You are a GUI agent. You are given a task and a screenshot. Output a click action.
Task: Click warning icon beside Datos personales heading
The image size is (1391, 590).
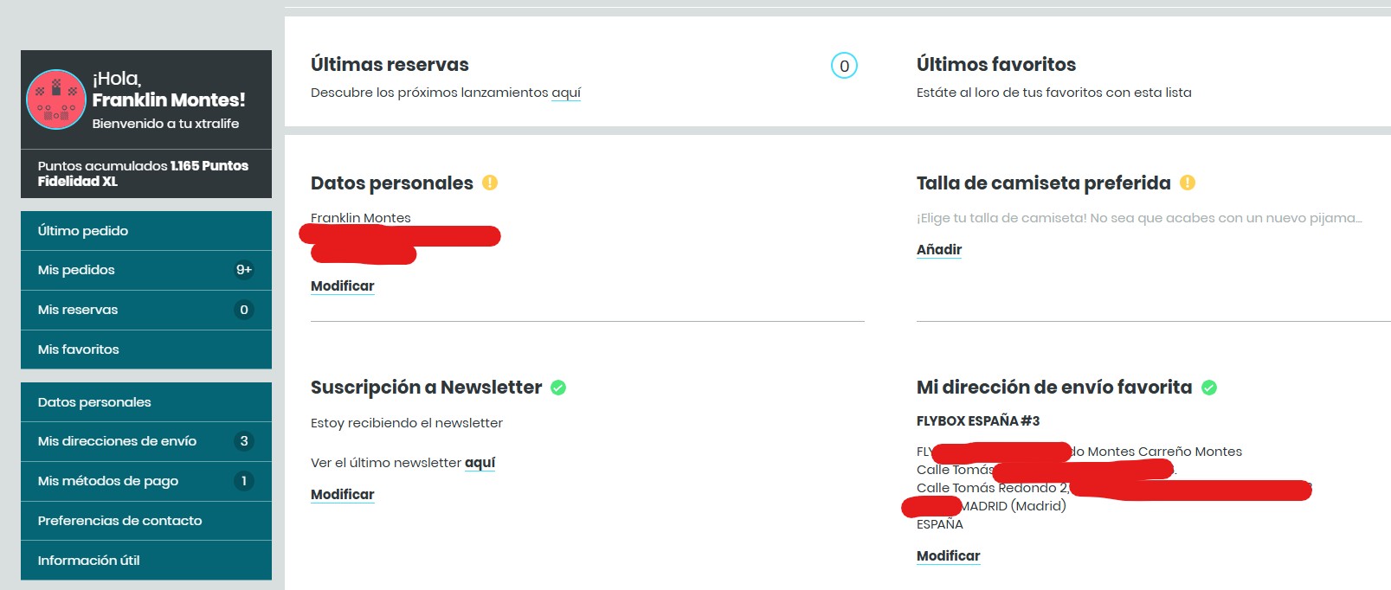click(490, 183)
